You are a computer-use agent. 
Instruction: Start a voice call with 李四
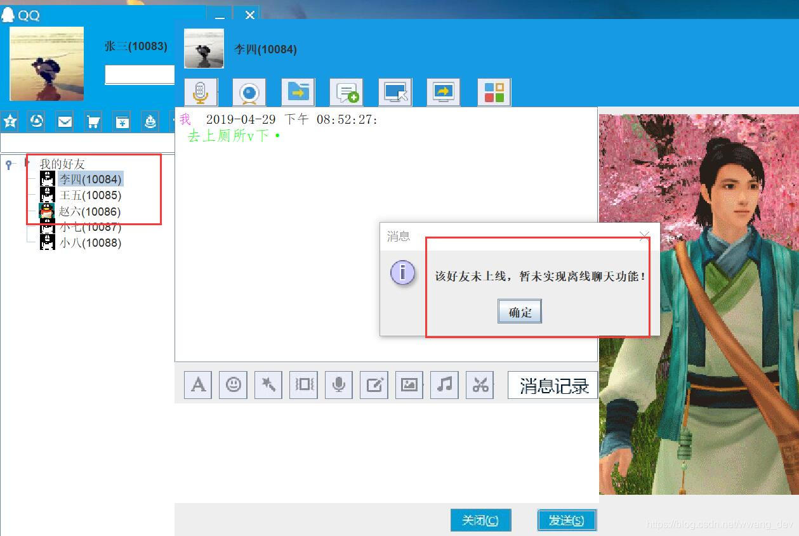click(201, 92)
